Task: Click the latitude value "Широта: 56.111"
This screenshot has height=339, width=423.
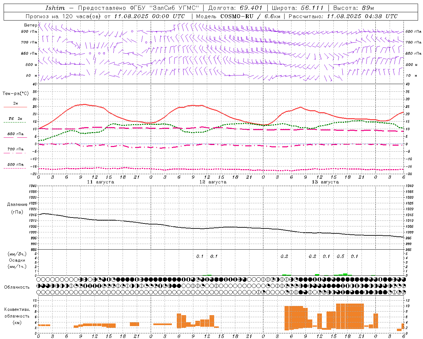Action: pos(297,8)
